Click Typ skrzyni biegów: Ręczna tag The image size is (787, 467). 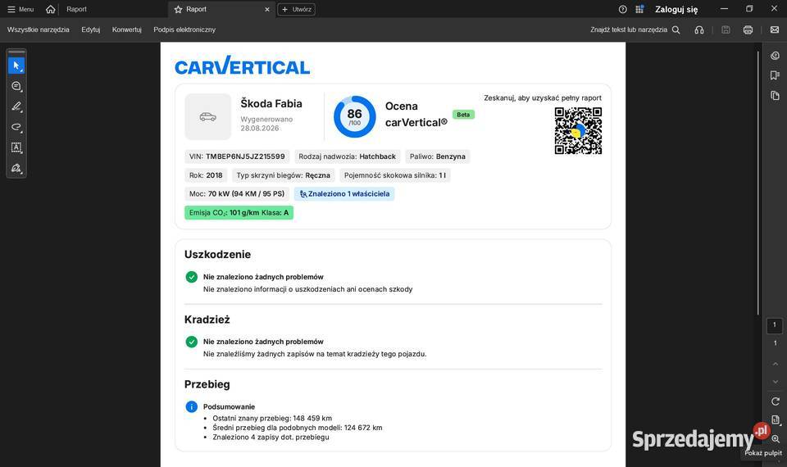coord(283,175)
